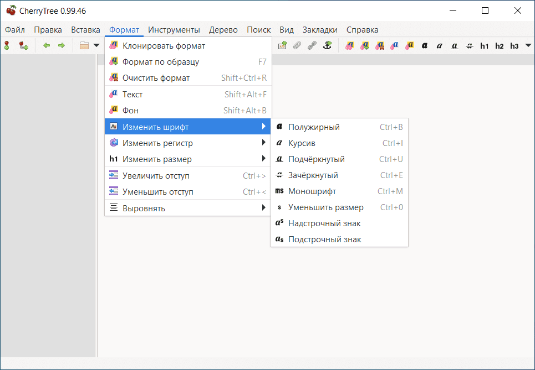Click the add node toolbar icon
This screenshot has width=535, height=370.
tap(7, 45)
